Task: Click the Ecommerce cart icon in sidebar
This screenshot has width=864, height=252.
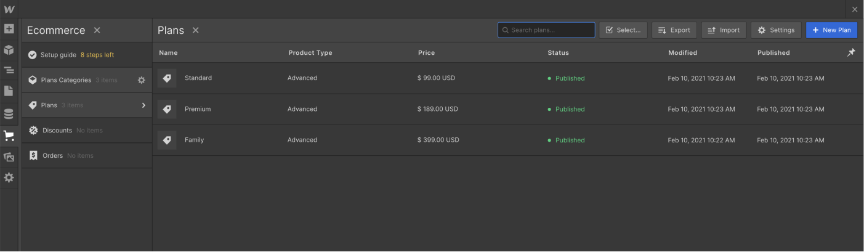Action: [x=9, y=136]
